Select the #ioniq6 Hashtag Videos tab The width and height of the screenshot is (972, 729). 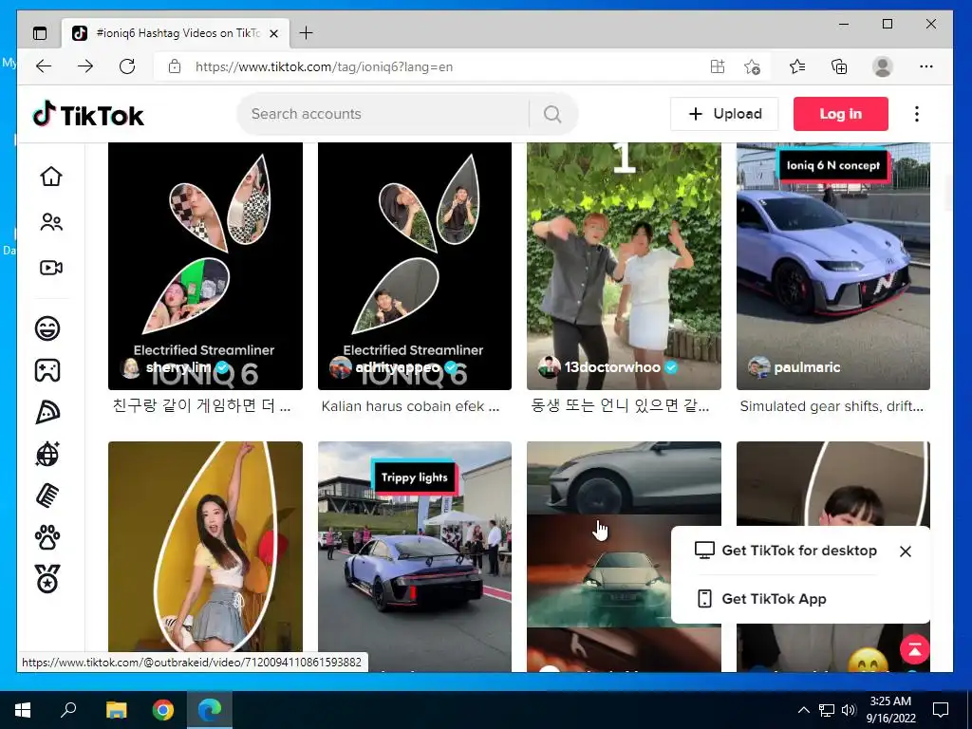pos(175,33)
